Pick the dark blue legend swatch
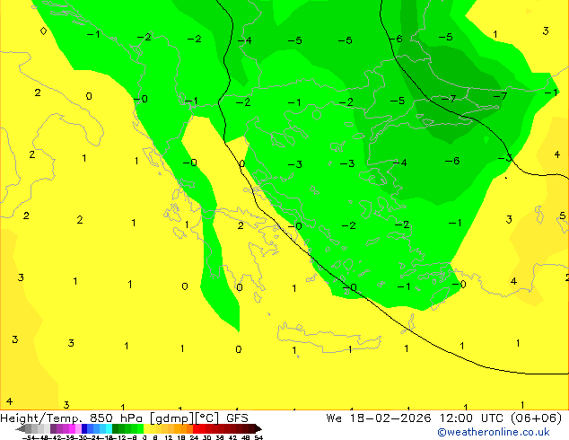 click(84, 428)
